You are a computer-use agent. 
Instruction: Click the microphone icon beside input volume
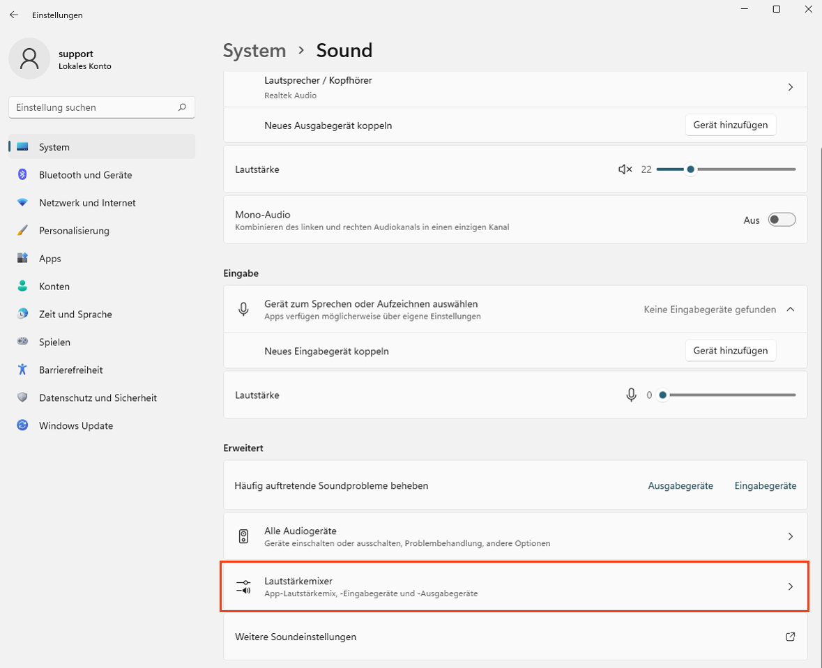tap(631, 395)
